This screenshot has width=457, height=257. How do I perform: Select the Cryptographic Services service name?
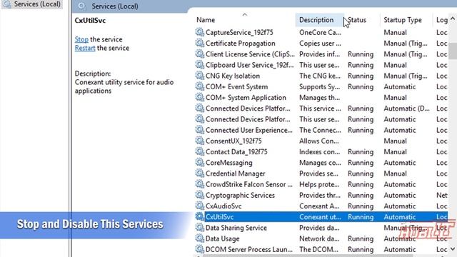coord(240,195)
